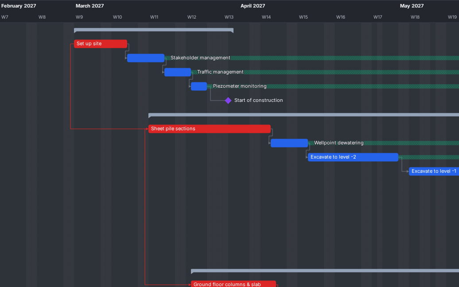Click the blue Piezometer monitoring task bar
The image size is (459, 287).
point(199,86)
